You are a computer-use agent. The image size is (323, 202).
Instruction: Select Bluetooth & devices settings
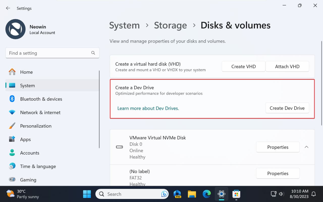pyautogui.click(x=41, y=99)
